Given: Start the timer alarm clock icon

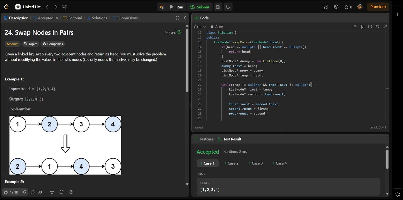Looking at the screenshot, I should click(218, 7).
